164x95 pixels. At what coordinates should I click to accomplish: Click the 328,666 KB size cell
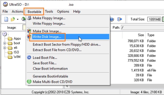[x=136, y=56]
